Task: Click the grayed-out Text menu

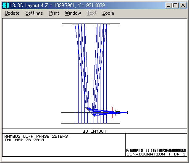Action: (92, 13)
